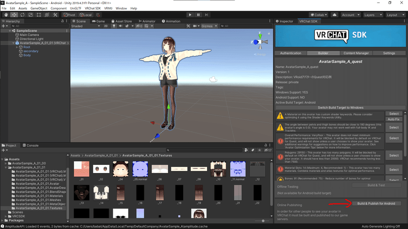This screenshot has height=229, width=408.
Task: Collapse the SampleScene tree node
Action: [10, 31]
